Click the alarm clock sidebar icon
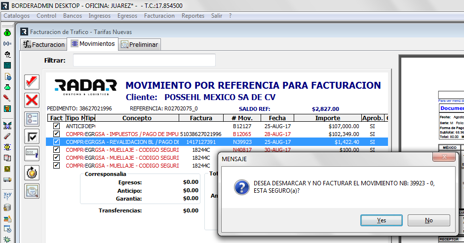This screenshot has width=464, height=243. coord(7,147)
